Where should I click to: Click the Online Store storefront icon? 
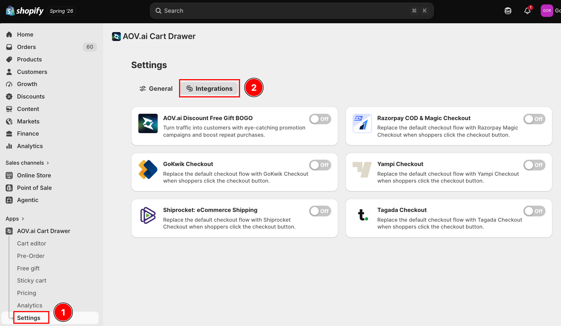[x=9, y=175]
